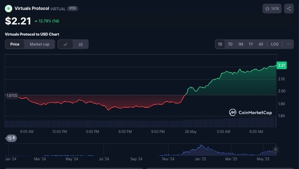Click the 6:00 PM time axis label
This screenshot has width=299, height=169.
point(125,132)
